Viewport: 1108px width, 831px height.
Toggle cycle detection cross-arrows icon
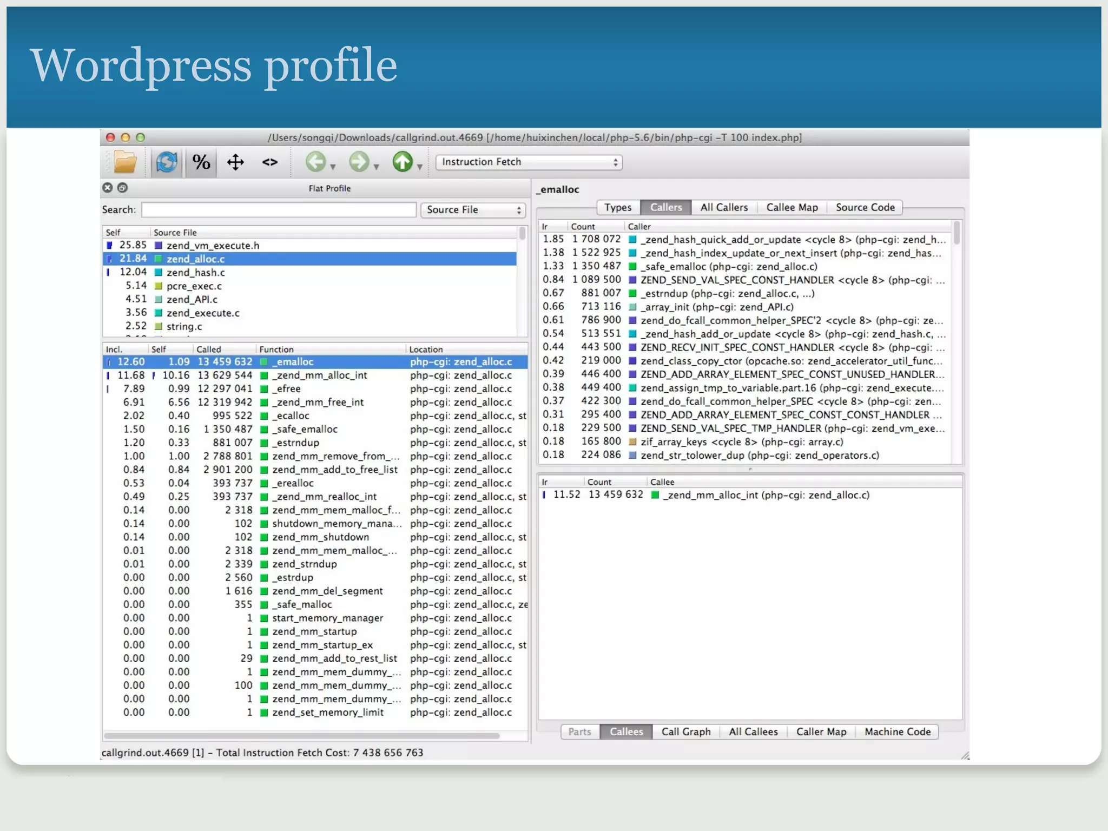(x=235, y=162)
